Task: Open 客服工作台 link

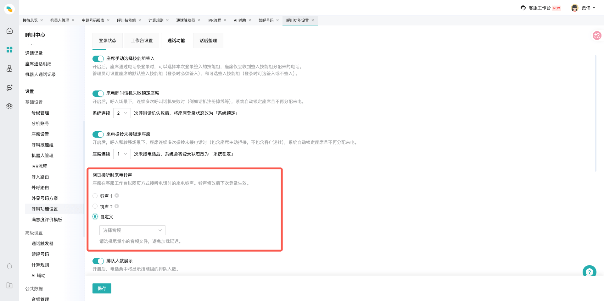Action: [x=540, y=8]
